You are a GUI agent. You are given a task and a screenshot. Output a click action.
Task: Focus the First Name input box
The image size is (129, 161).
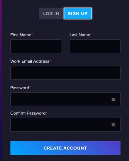click(x=36, y=46)
